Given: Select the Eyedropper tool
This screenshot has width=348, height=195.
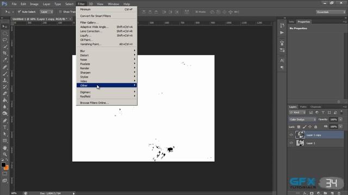Looking at the screenshot, I should point(5,60).
